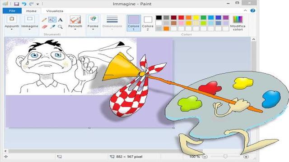Pick the green color swatch
Viewport: 289px width, 162px height.
pyautogui.click(x=204, y=18)
